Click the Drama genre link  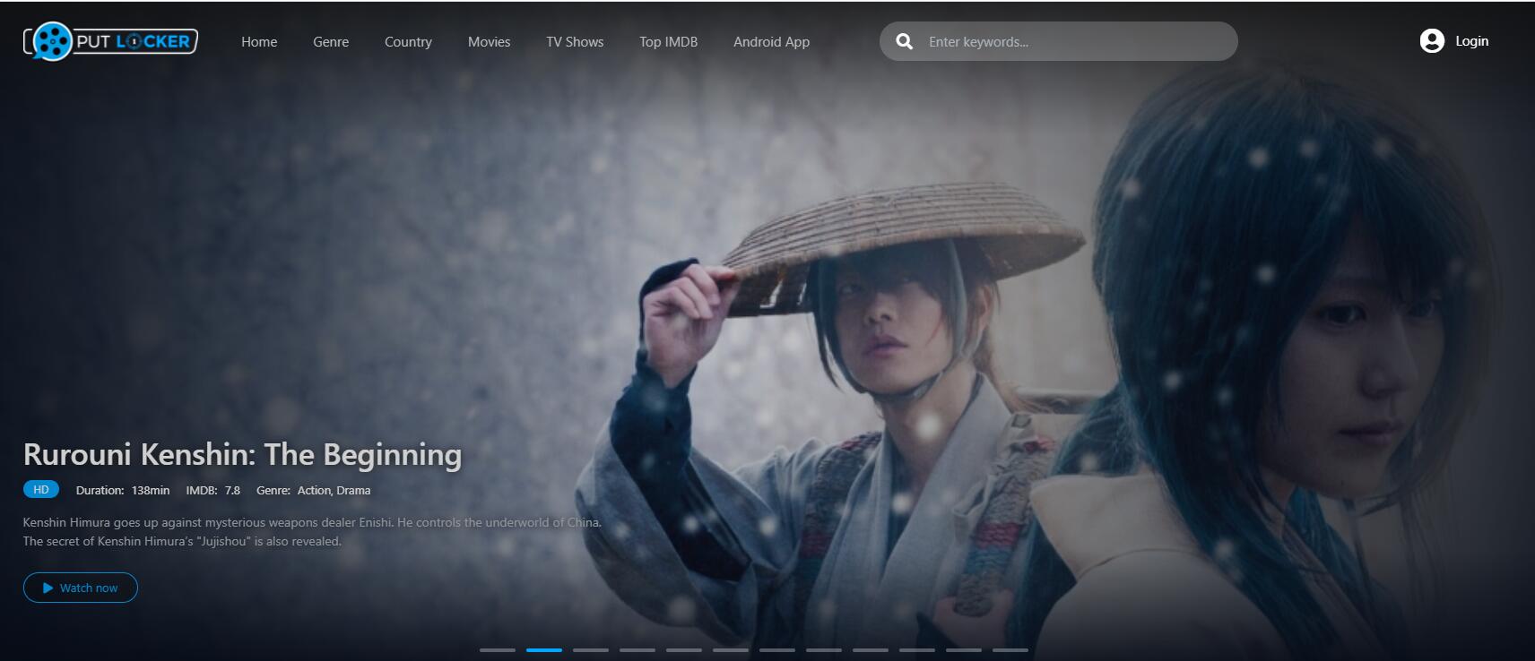pyautogui.click(x=353, y=490)
